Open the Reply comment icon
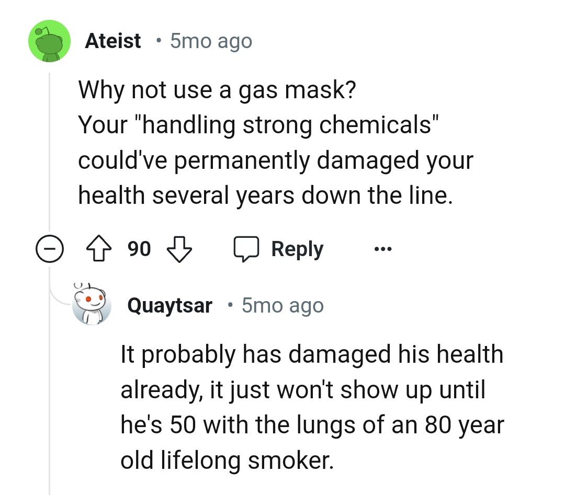This screenshot has height=495, width=565. coord(246,249)
